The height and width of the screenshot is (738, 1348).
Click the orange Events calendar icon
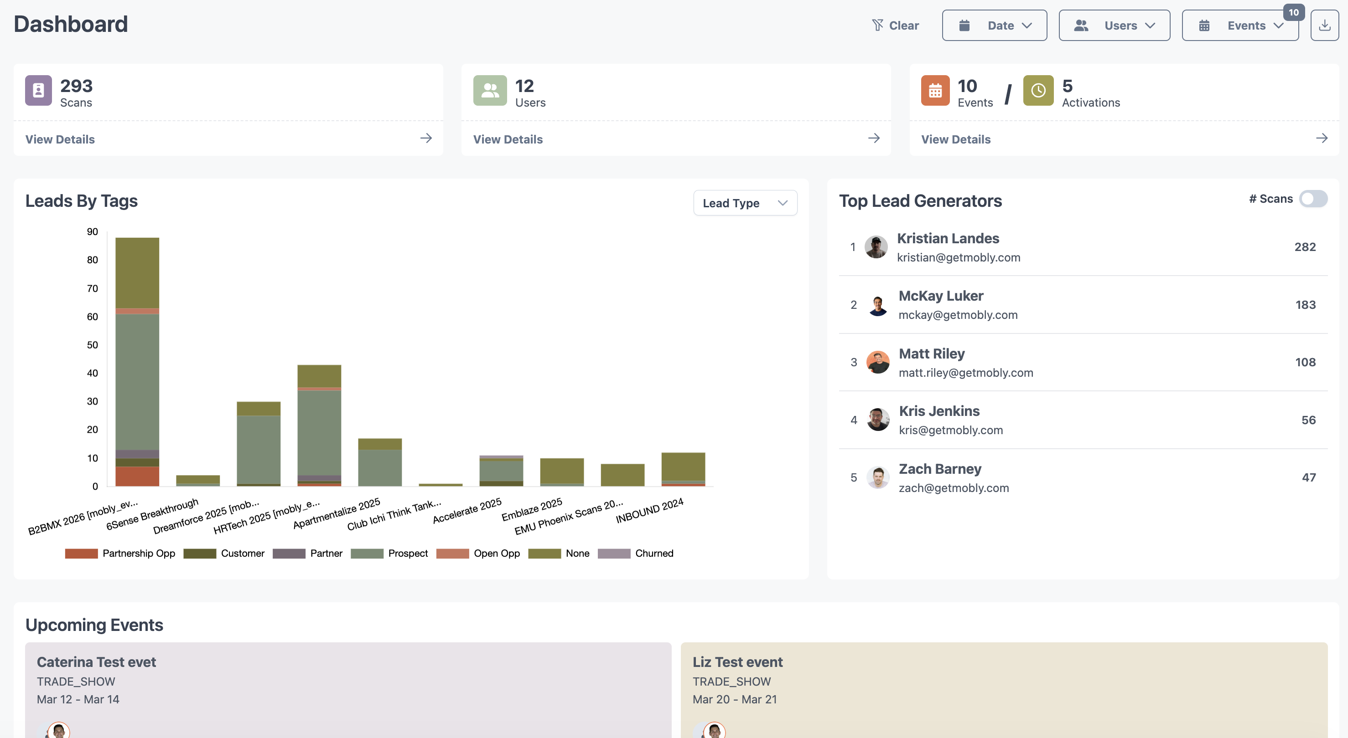(x=935, y=90)
